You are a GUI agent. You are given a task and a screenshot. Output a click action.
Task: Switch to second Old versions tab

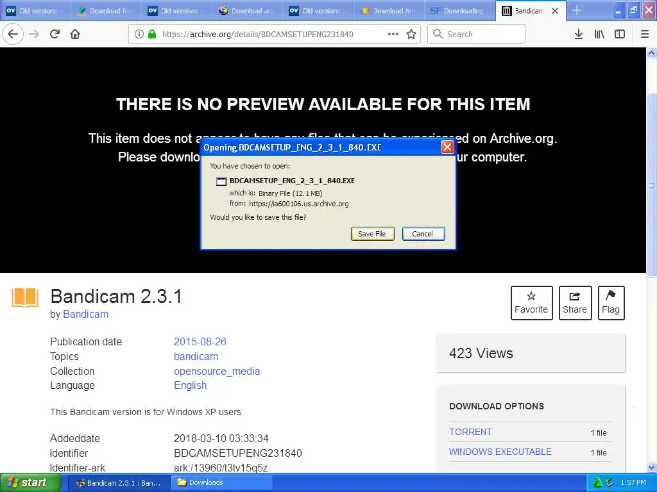176,11
